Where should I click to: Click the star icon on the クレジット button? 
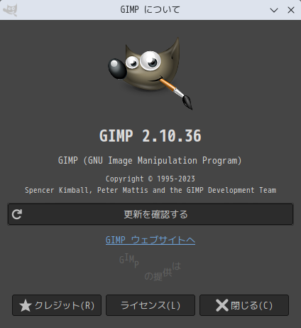point(26,305)
